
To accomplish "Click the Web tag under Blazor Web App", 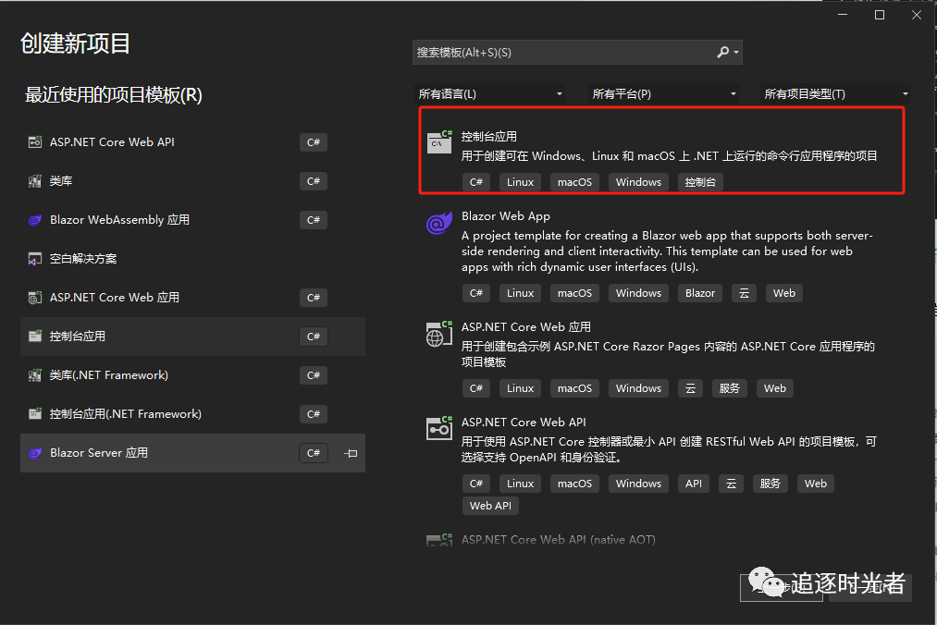I will pyautogui.click(x=784, y=293).
